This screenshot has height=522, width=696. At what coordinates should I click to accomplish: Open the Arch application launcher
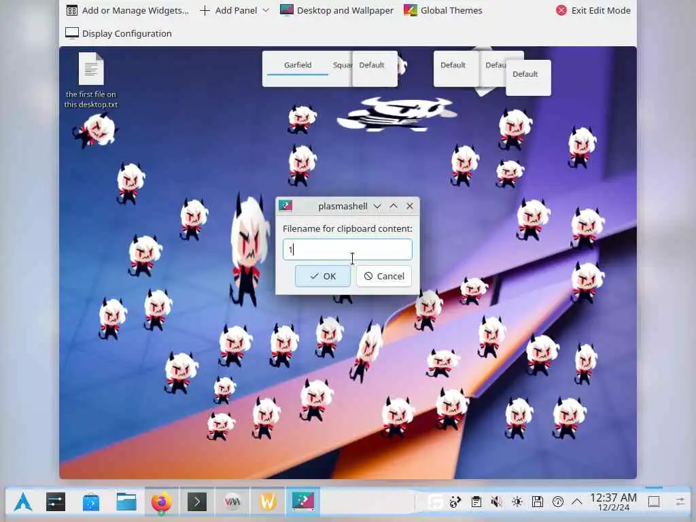click(x=22, y=502)
